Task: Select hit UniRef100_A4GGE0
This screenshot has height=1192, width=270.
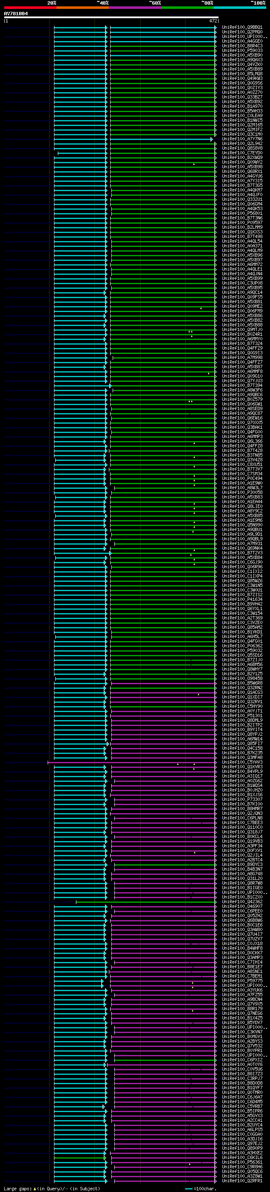Action: coord(242,41)
